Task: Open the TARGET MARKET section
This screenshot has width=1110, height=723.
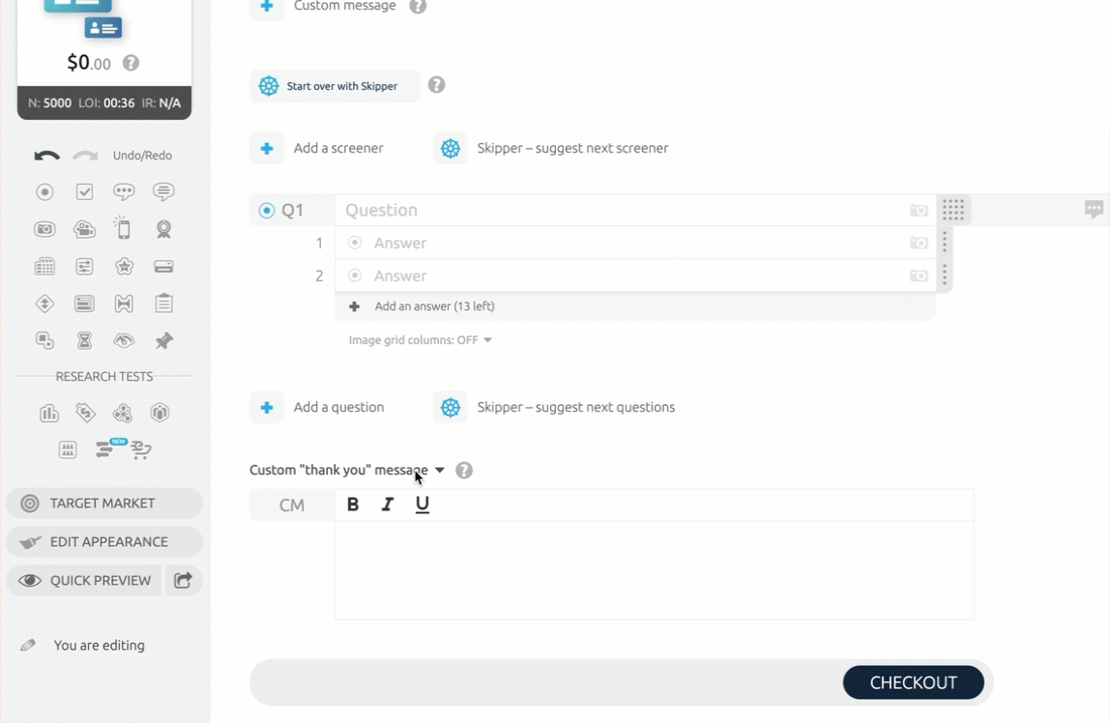Action: point(103,504)
